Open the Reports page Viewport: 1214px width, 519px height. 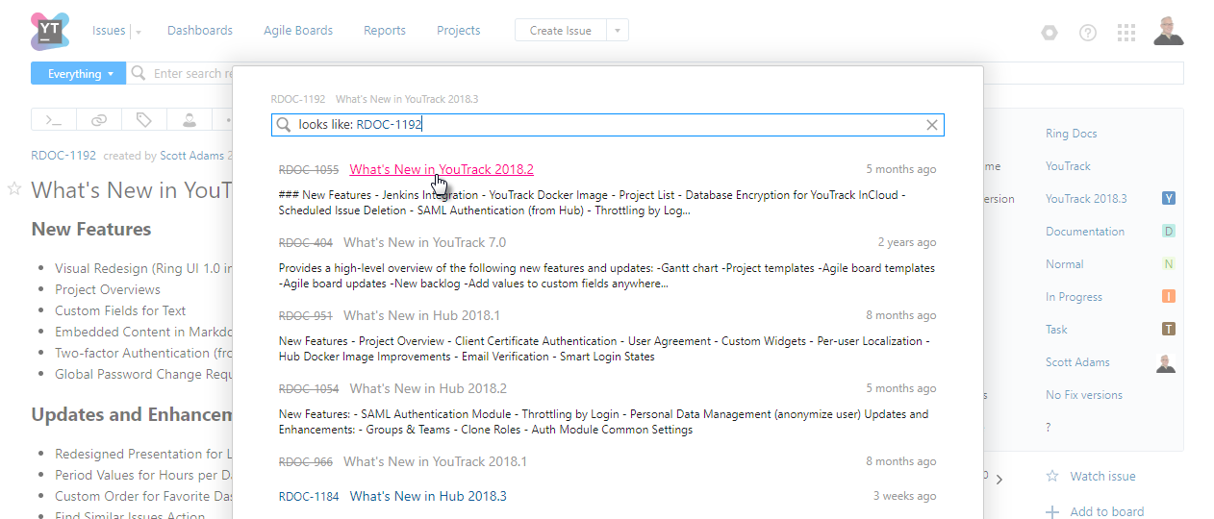pos(385,31)
